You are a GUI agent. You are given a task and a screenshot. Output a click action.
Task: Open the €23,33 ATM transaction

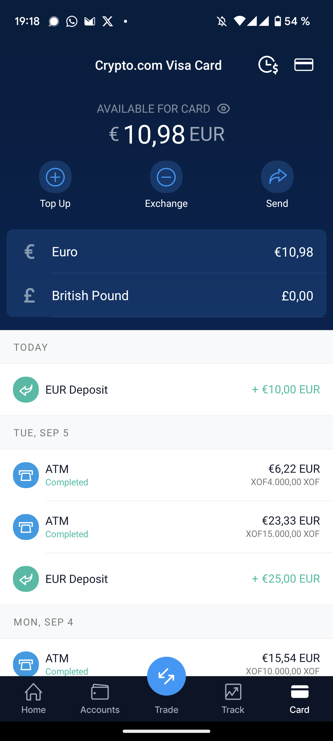(x=166, y=527)
